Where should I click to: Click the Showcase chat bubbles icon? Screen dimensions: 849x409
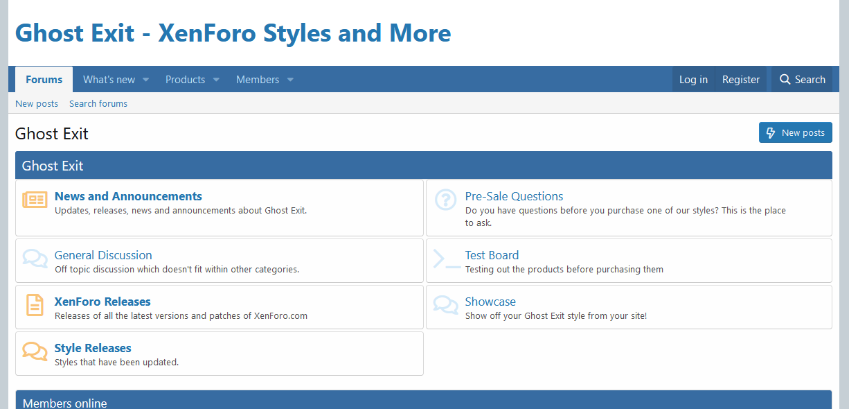(x=446, y=305)
